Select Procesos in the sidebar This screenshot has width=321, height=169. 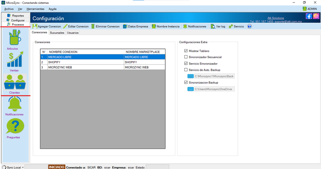click(16, 24)
